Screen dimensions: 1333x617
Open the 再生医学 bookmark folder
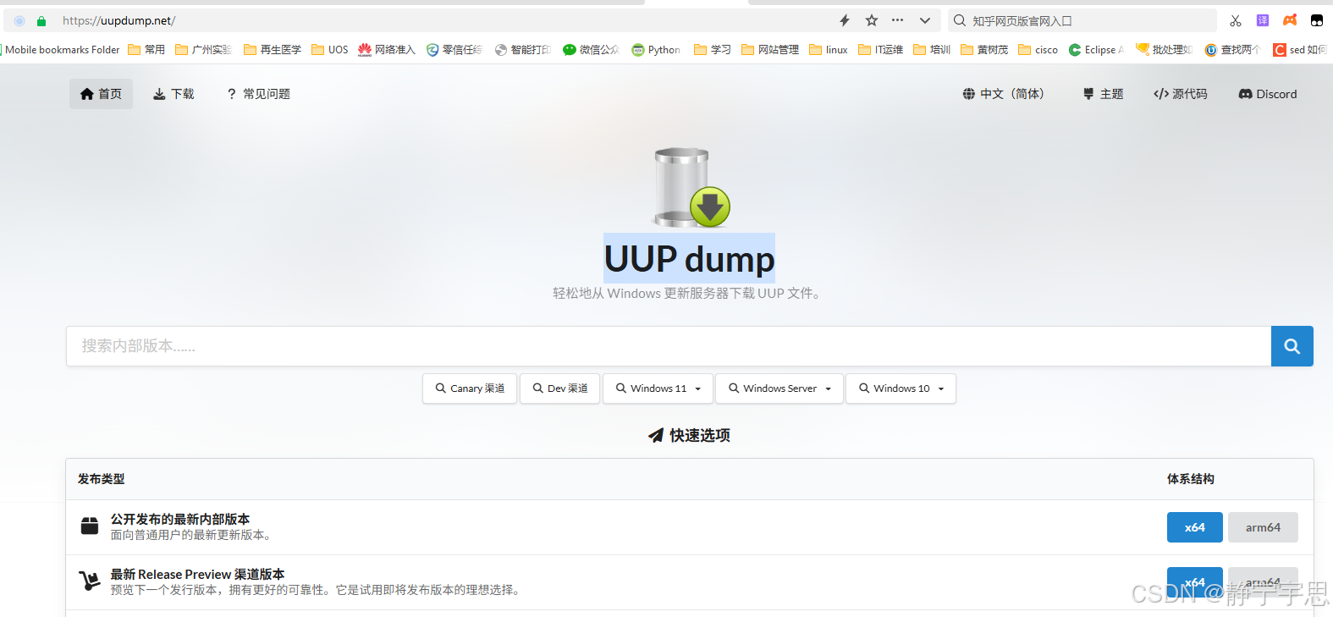coord(273,50)
